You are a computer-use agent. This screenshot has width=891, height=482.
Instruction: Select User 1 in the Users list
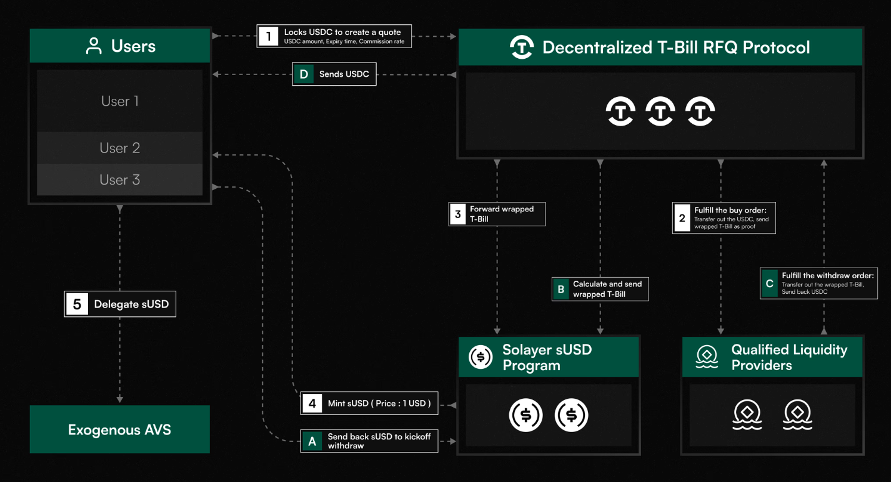119,100
